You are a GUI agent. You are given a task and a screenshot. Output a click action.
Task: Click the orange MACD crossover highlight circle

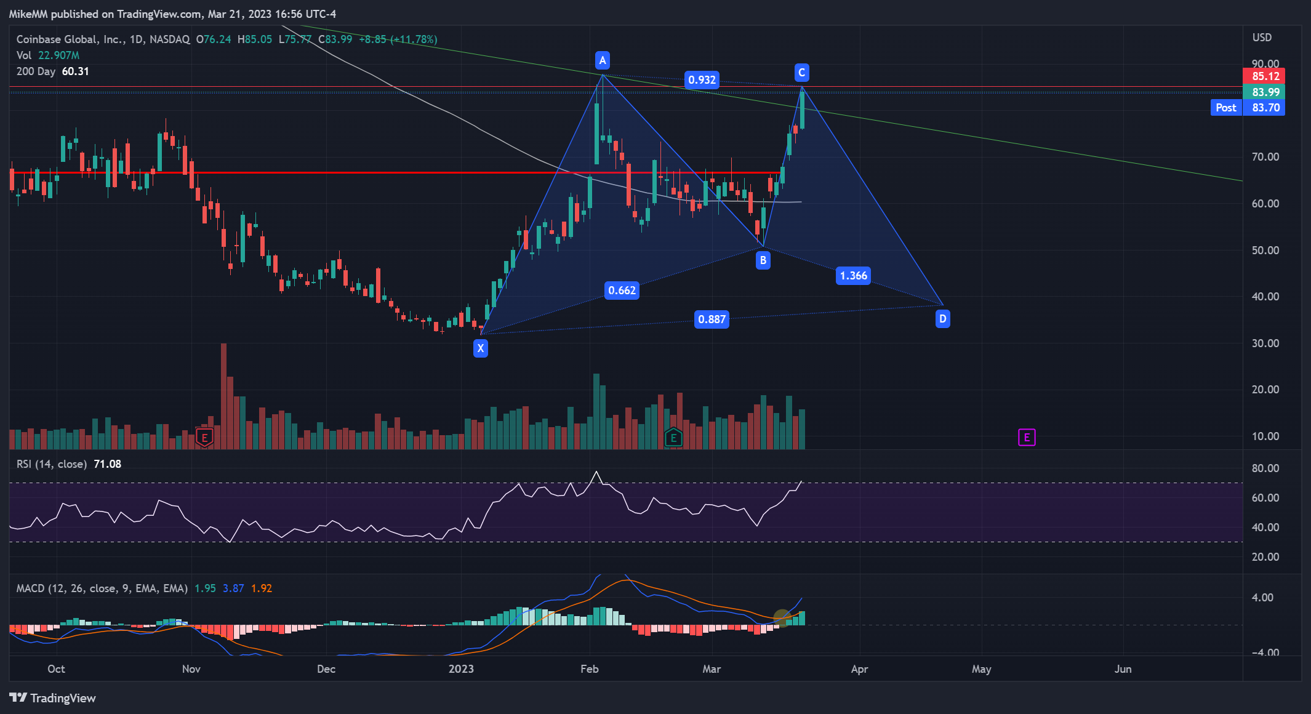pos(782,618)
